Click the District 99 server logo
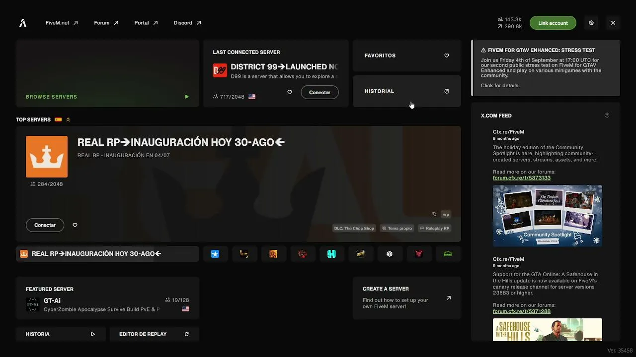Viewport: 636px width, 357px height. [x=220, y=70]
